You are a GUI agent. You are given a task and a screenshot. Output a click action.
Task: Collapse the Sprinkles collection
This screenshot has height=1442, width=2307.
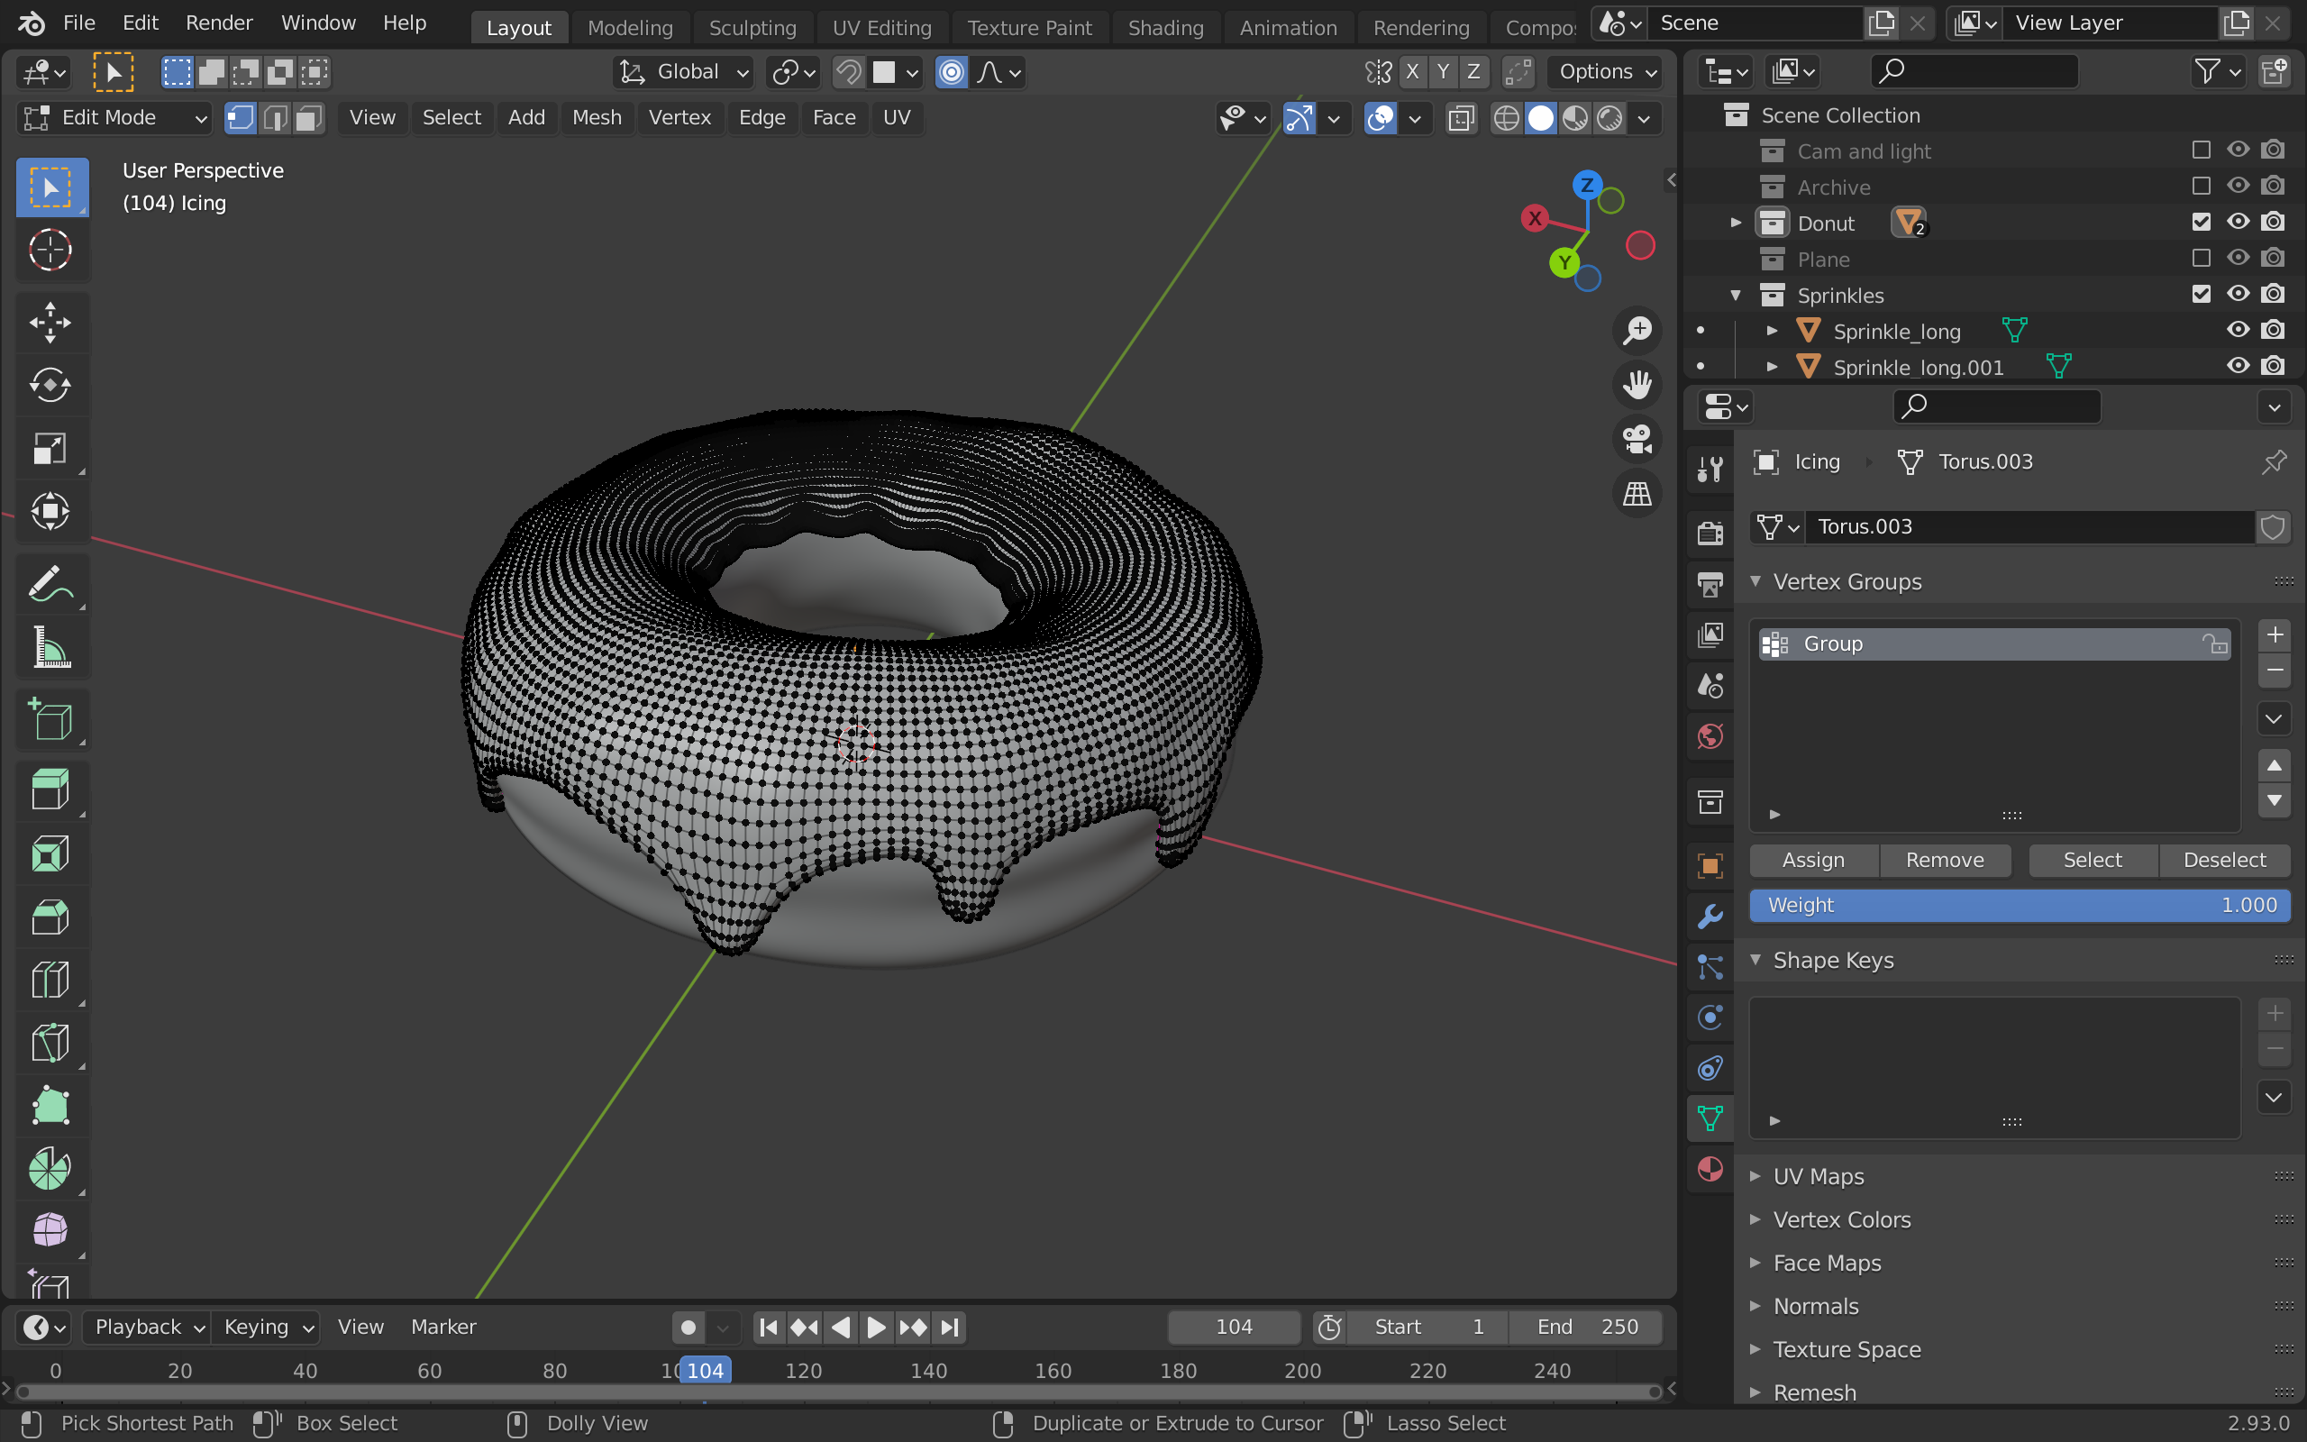point(1736,295)
